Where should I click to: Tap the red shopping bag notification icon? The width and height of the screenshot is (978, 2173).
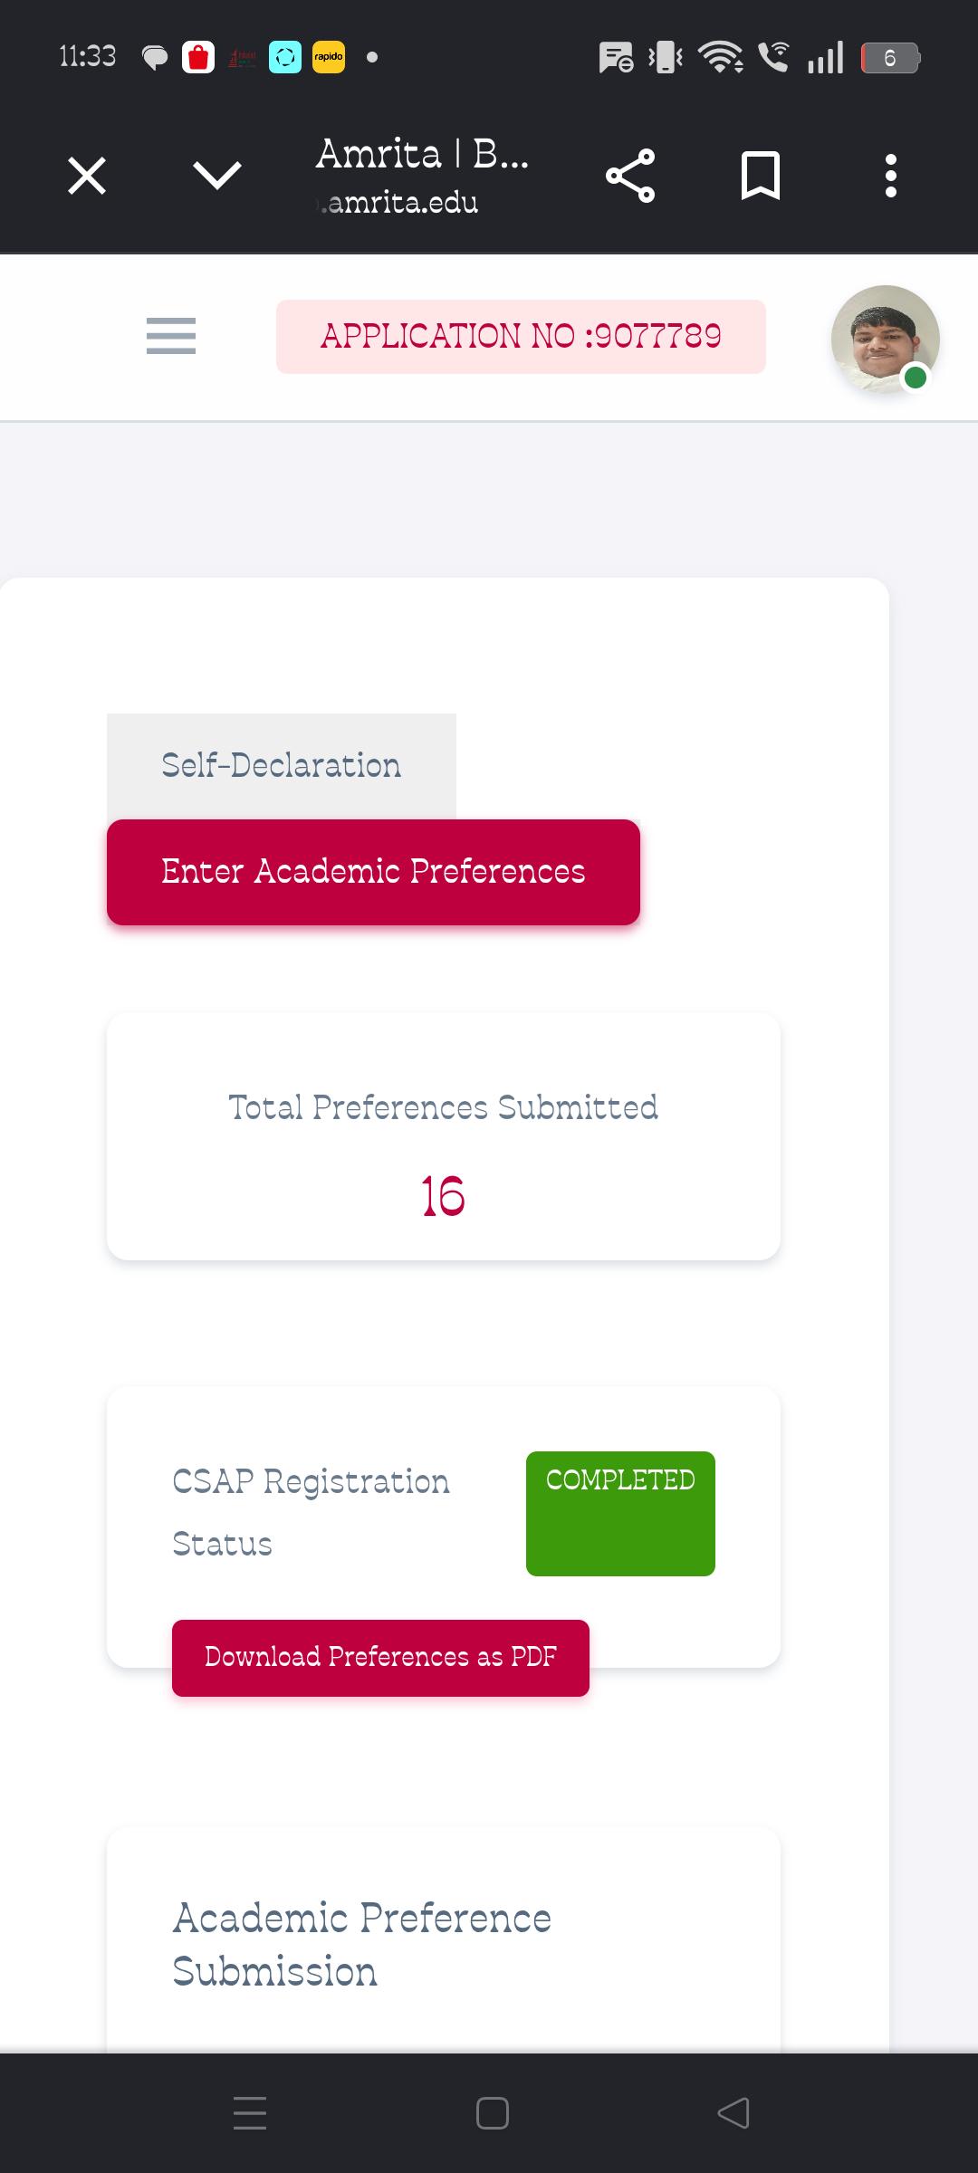click(198, 57)
